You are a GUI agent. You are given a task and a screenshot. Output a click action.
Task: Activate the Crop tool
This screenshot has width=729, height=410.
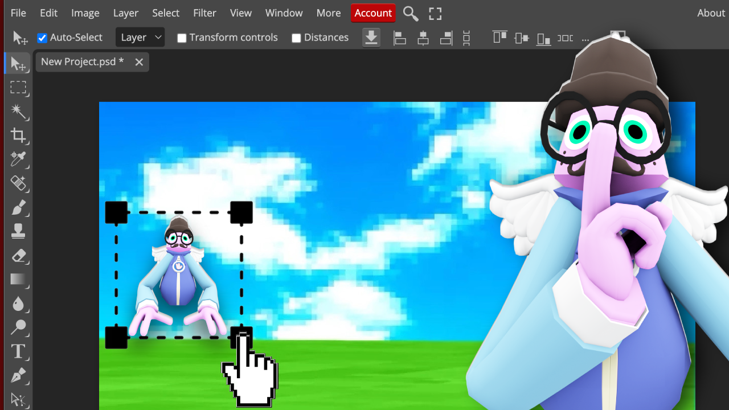pos(18,135)
